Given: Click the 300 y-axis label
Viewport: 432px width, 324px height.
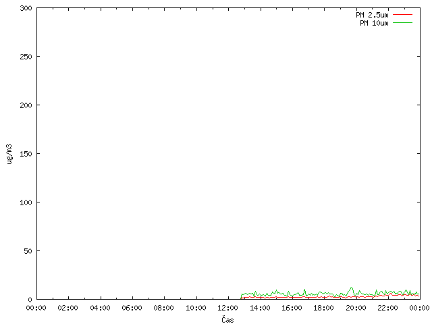Looking at the screenshot, I should pos(26,8).
